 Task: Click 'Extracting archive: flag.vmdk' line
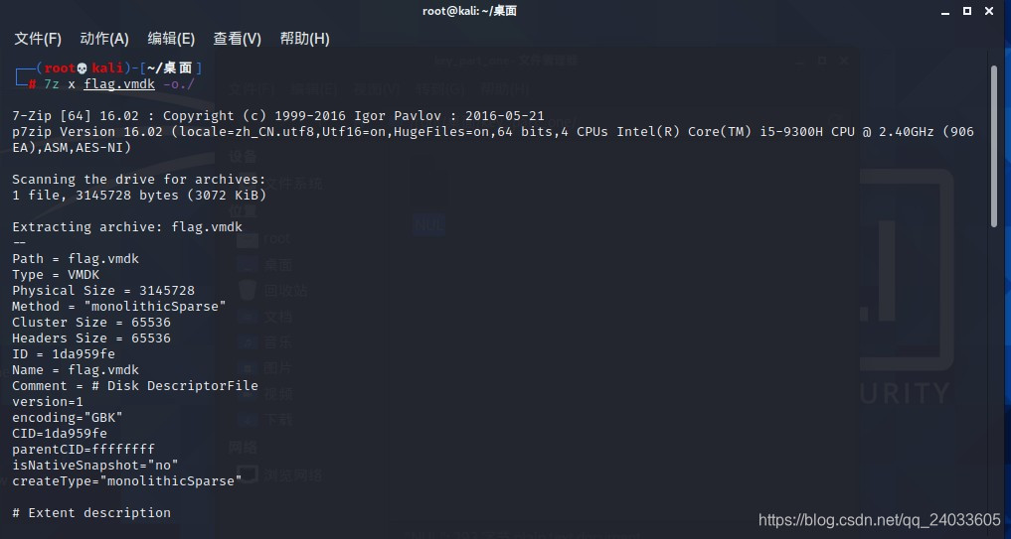point(127,226)
